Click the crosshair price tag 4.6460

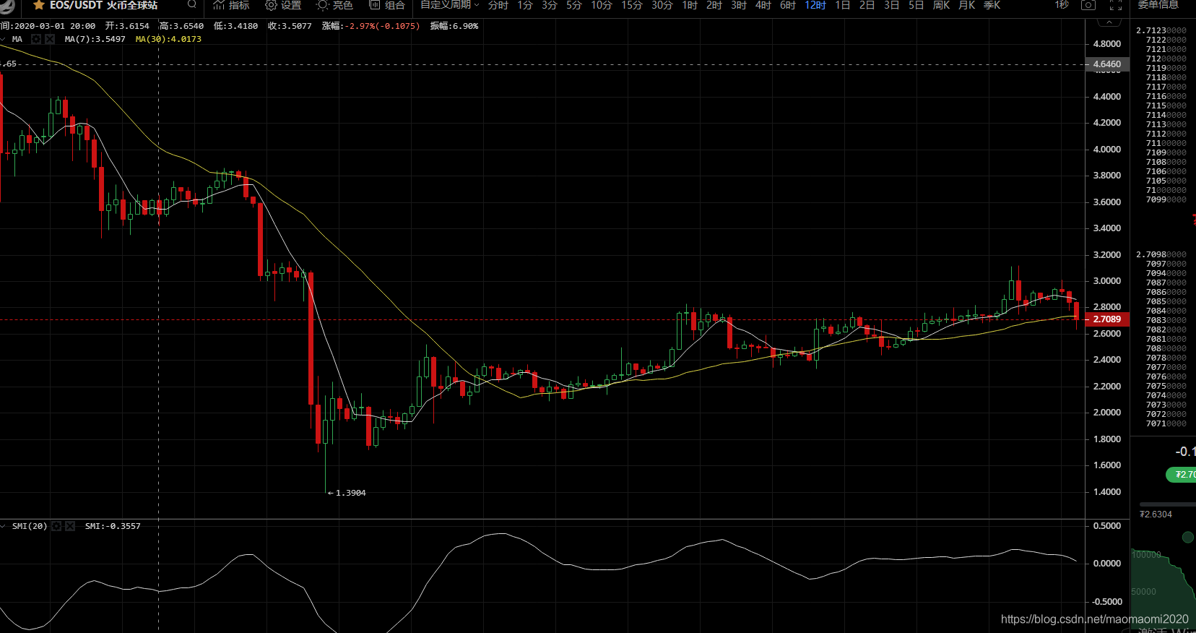[x=1106, y=64]
